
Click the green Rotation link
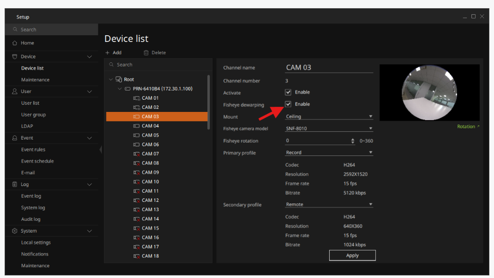coord(468,127)
